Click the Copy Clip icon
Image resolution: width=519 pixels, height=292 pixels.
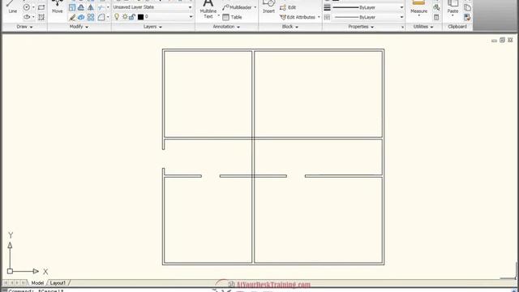(x=467, y=7)
